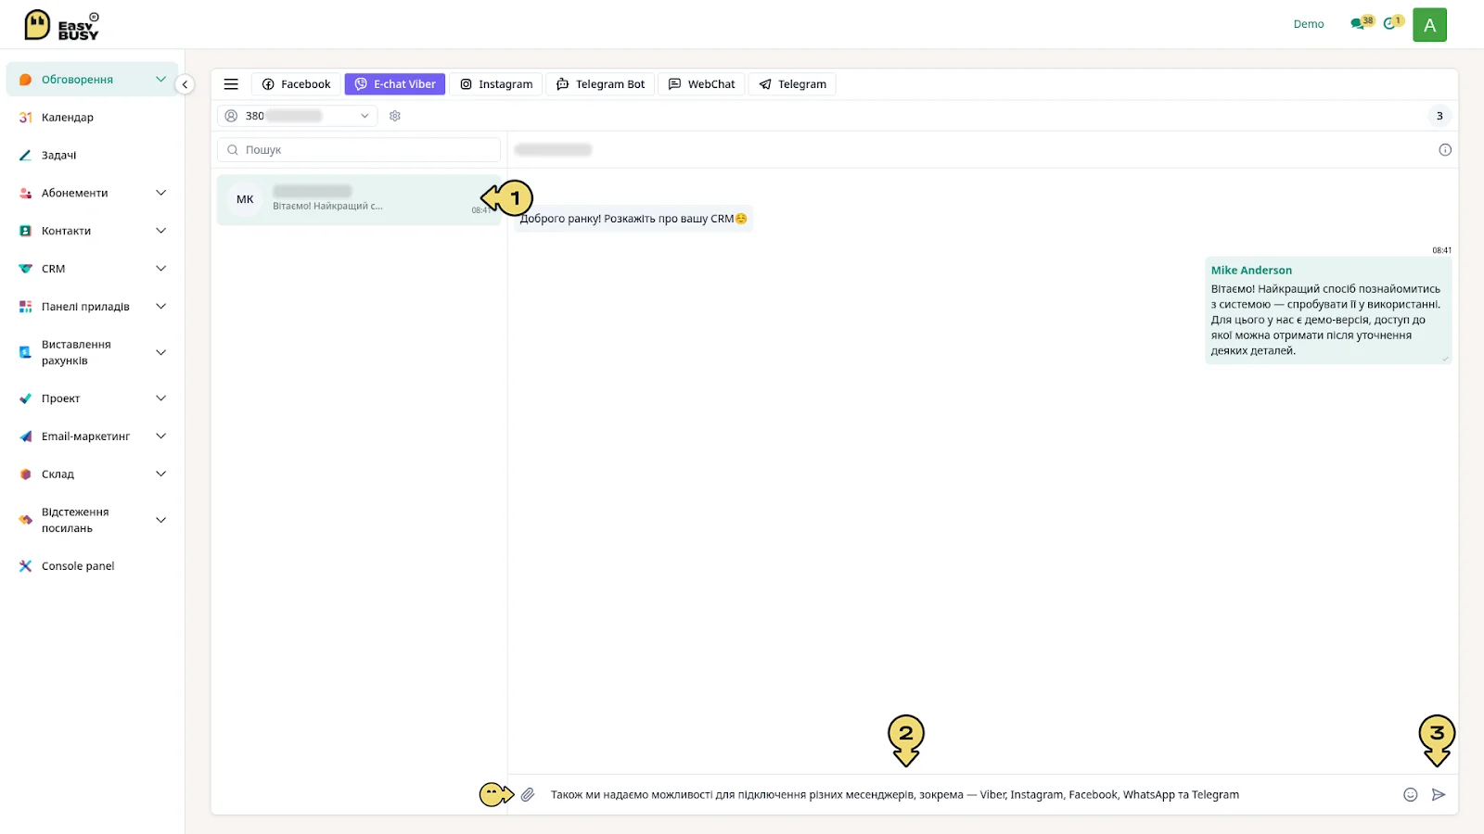This screenshot has width=1484, height=834.
Task: Click the Проект checkmark icon
Action: (26, 398)
